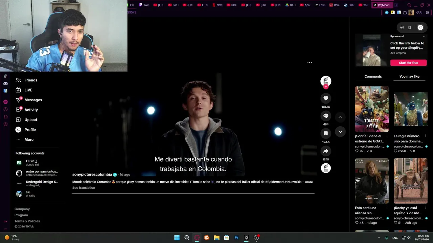Expand caption with more link
This screenshot has height=243, width=433.
point(309,182)
